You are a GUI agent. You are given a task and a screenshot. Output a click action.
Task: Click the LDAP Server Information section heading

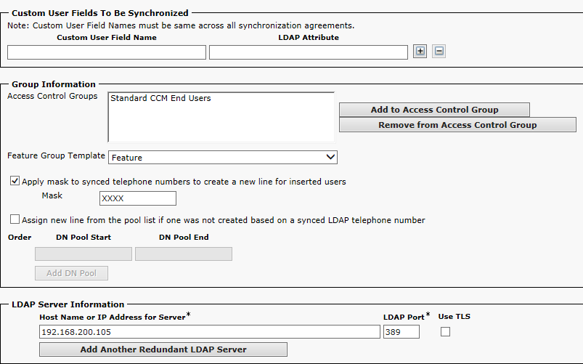pos(68,304)
